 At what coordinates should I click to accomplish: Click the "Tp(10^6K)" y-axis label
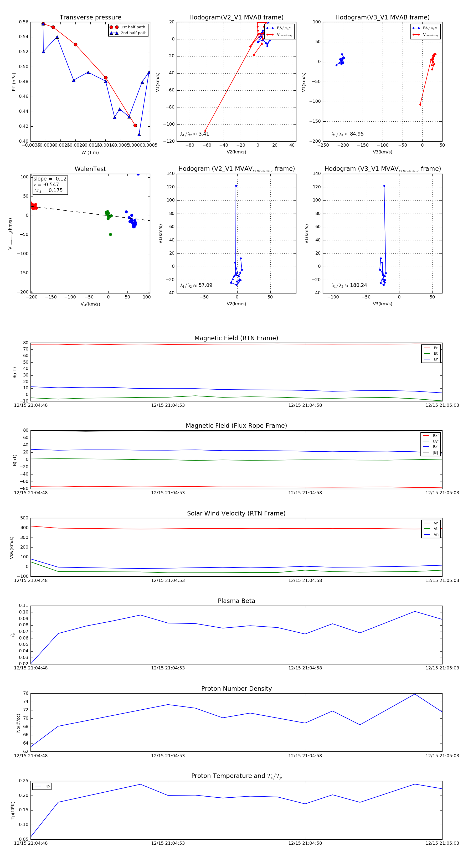click(13, 810)
